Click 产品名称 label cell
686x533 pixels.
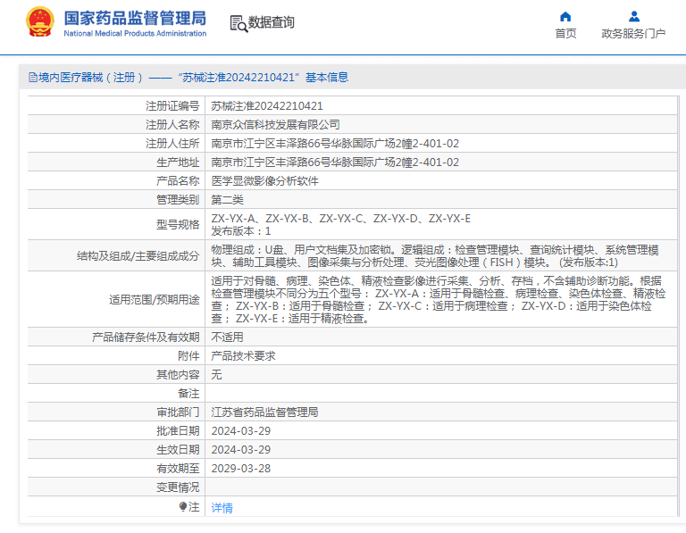[x=116, y=181]
